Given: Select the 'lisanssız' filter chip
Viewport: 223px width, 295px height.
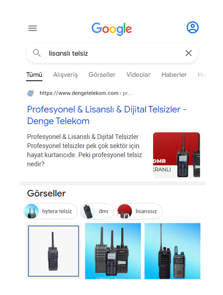Looking at the screenshot, I should [140, 211].
